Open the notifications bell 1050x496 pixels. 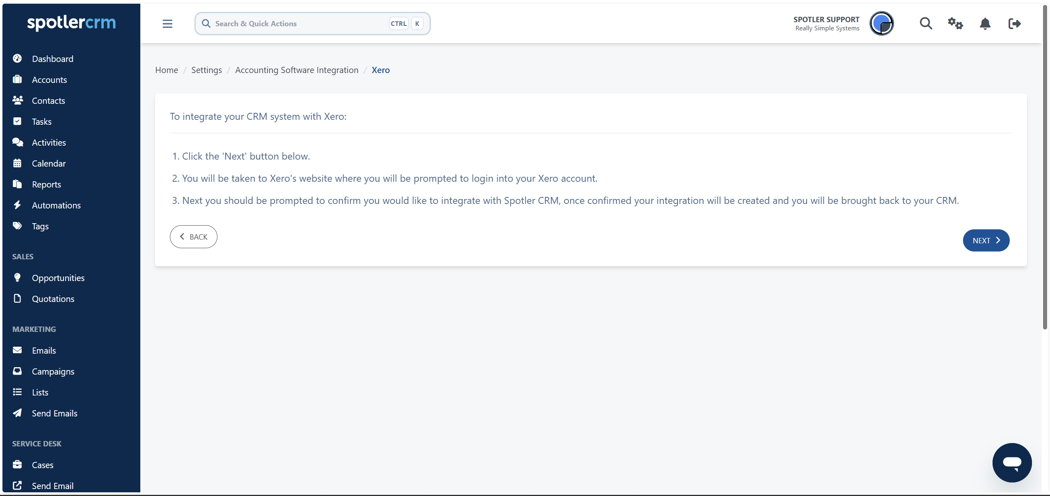point(985,24)
